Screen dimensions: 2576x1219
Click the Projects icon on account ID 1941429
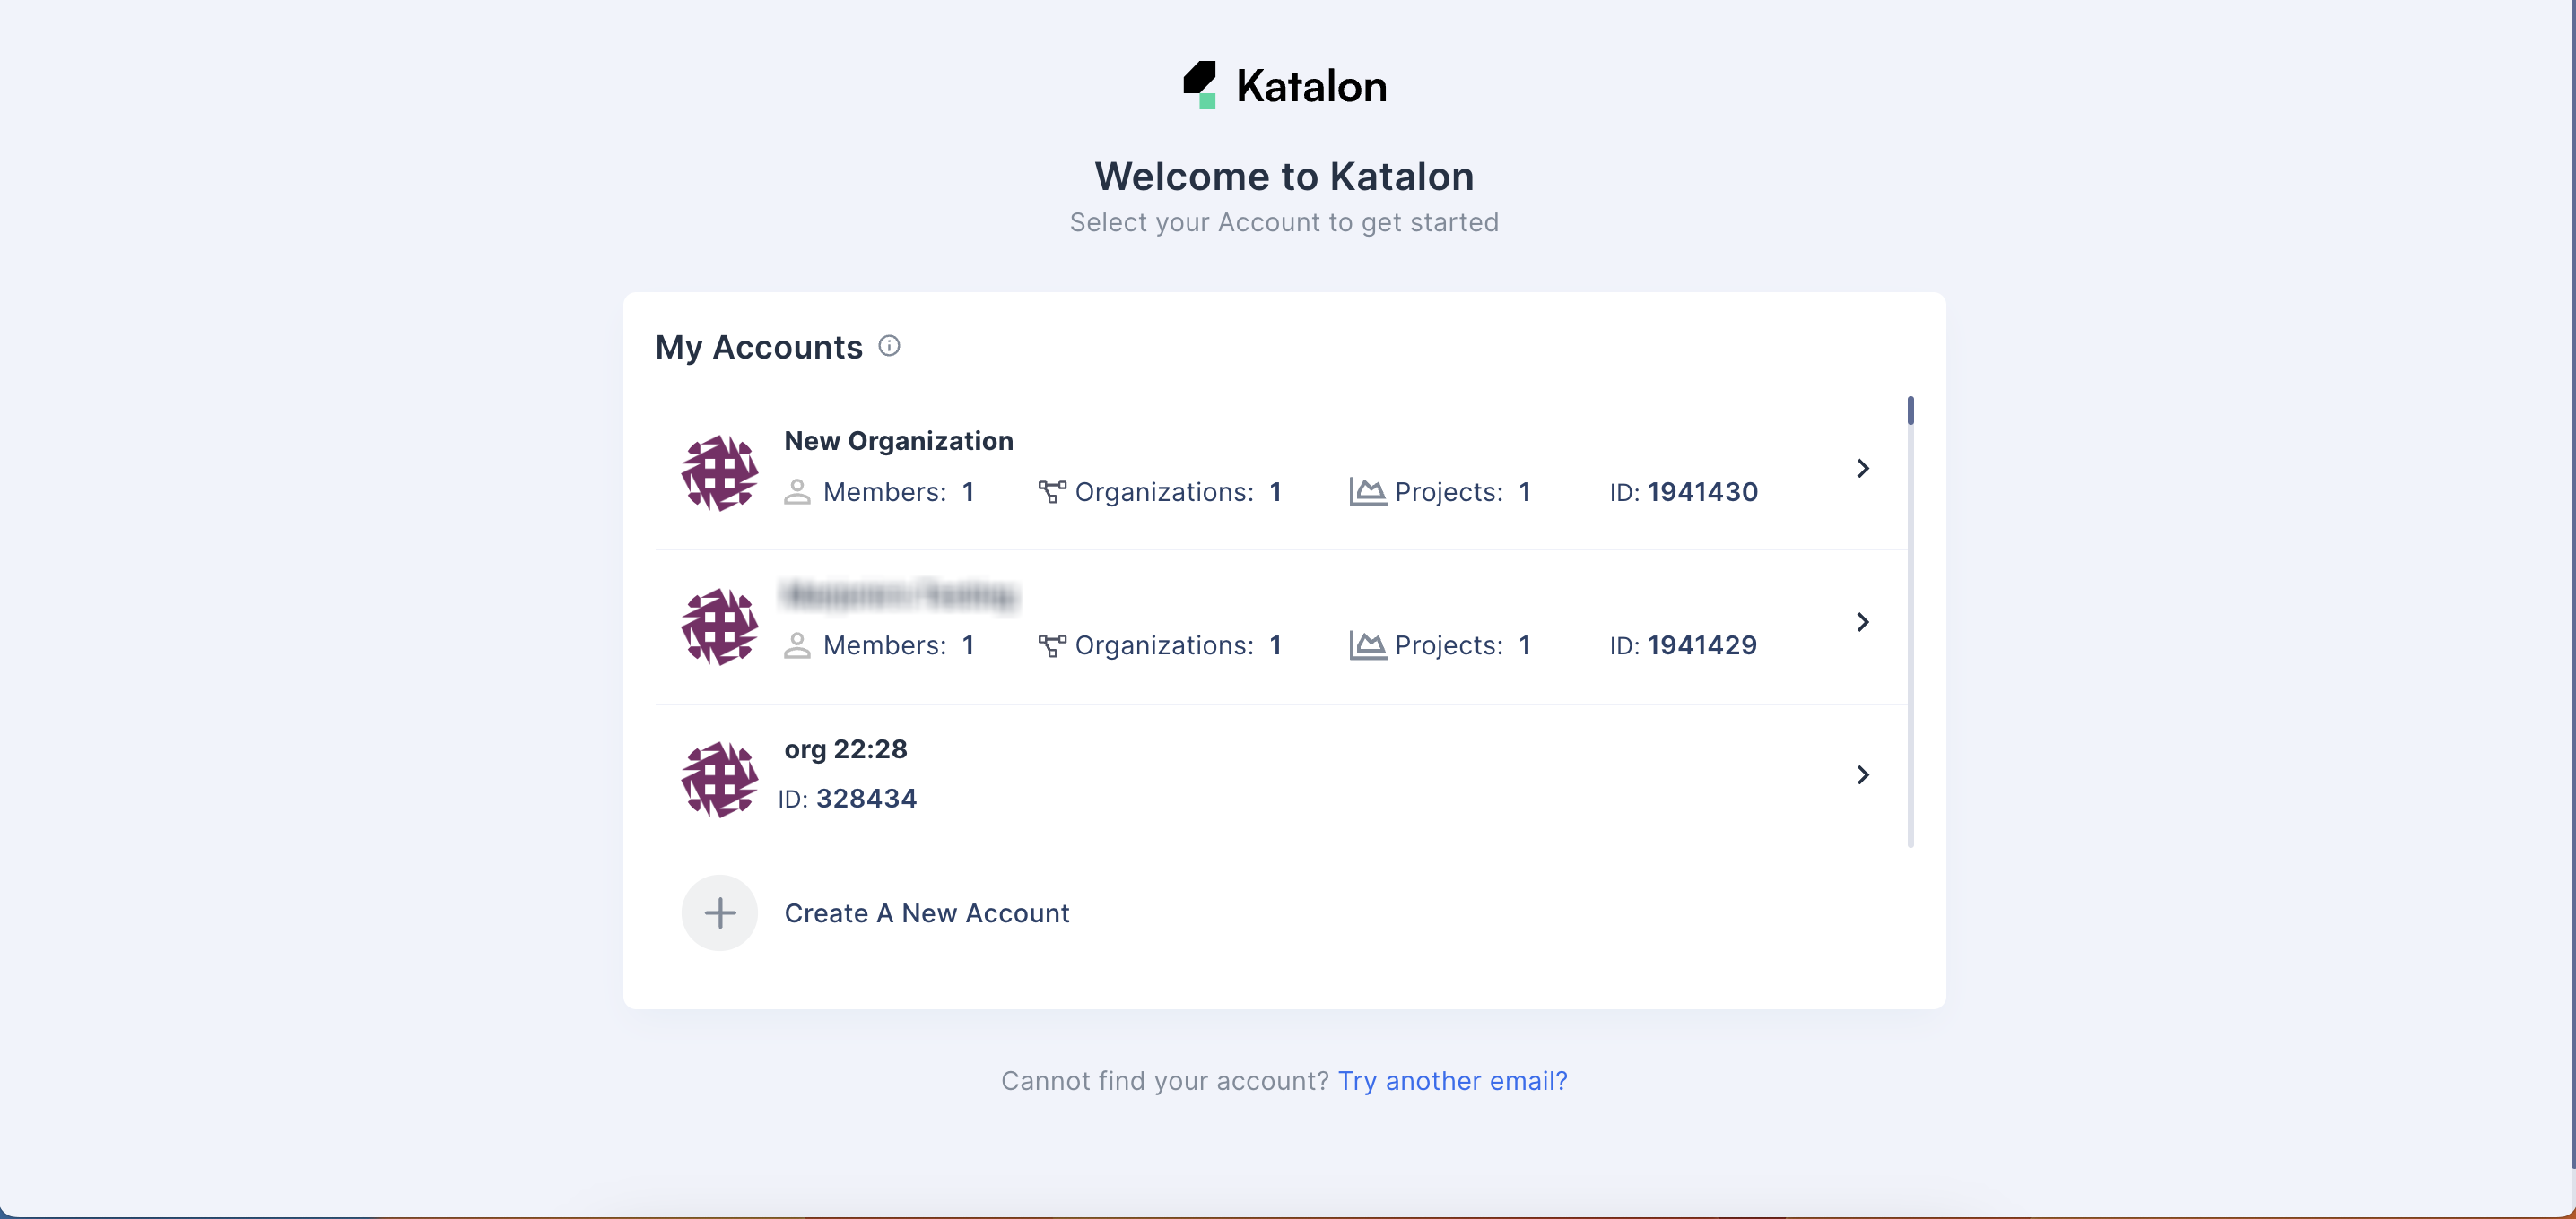click(1367, 645)
